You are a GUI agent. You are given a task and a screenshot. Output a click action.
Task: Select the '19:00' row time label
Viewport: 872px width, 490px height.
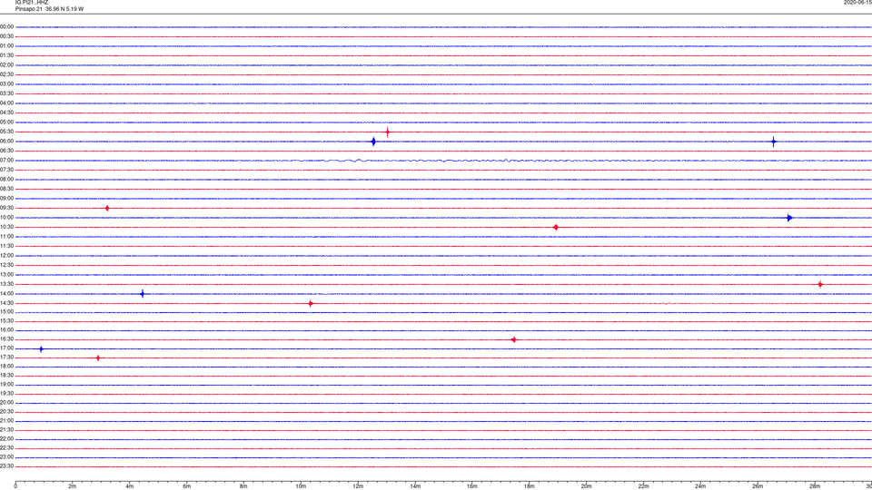point(6,385)
